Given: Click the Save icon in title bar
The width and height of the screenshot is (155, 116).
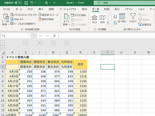Looking at the screenshot, I should click(x=26, y=3).
